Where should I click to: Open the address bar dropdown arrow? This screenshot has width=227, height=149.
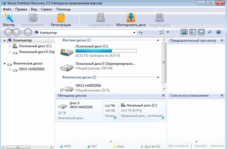(x=134, y=33)
